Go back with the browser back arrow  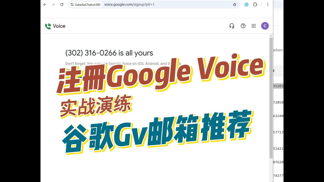coord(45,5)
